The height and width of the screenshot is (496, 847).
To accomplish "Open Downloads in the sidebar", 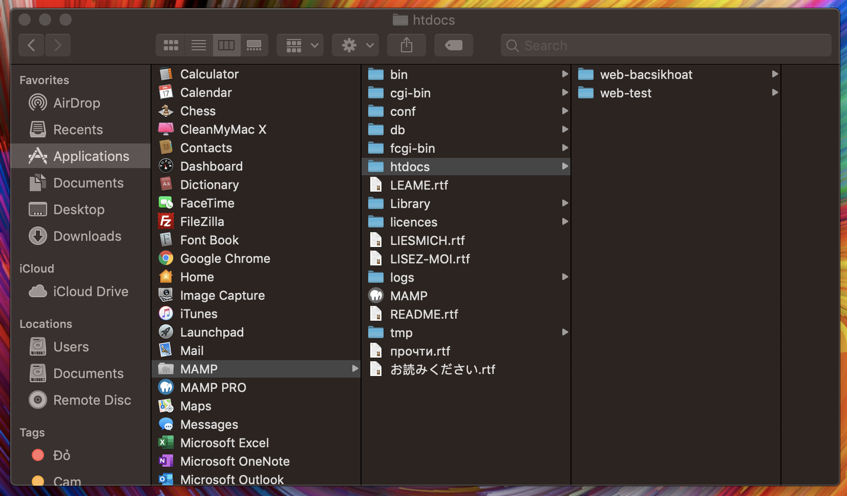I will click(87, 236).
